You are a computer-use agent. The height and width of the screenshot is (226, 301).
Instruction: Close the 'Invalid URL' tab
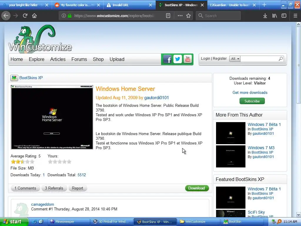150,5
